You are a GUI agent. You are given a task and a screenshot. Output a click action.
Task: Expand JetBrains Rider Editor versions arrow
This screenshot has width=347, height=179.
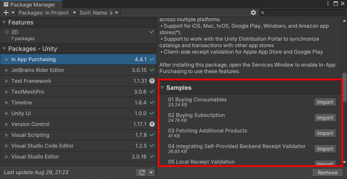click(6, 70)
